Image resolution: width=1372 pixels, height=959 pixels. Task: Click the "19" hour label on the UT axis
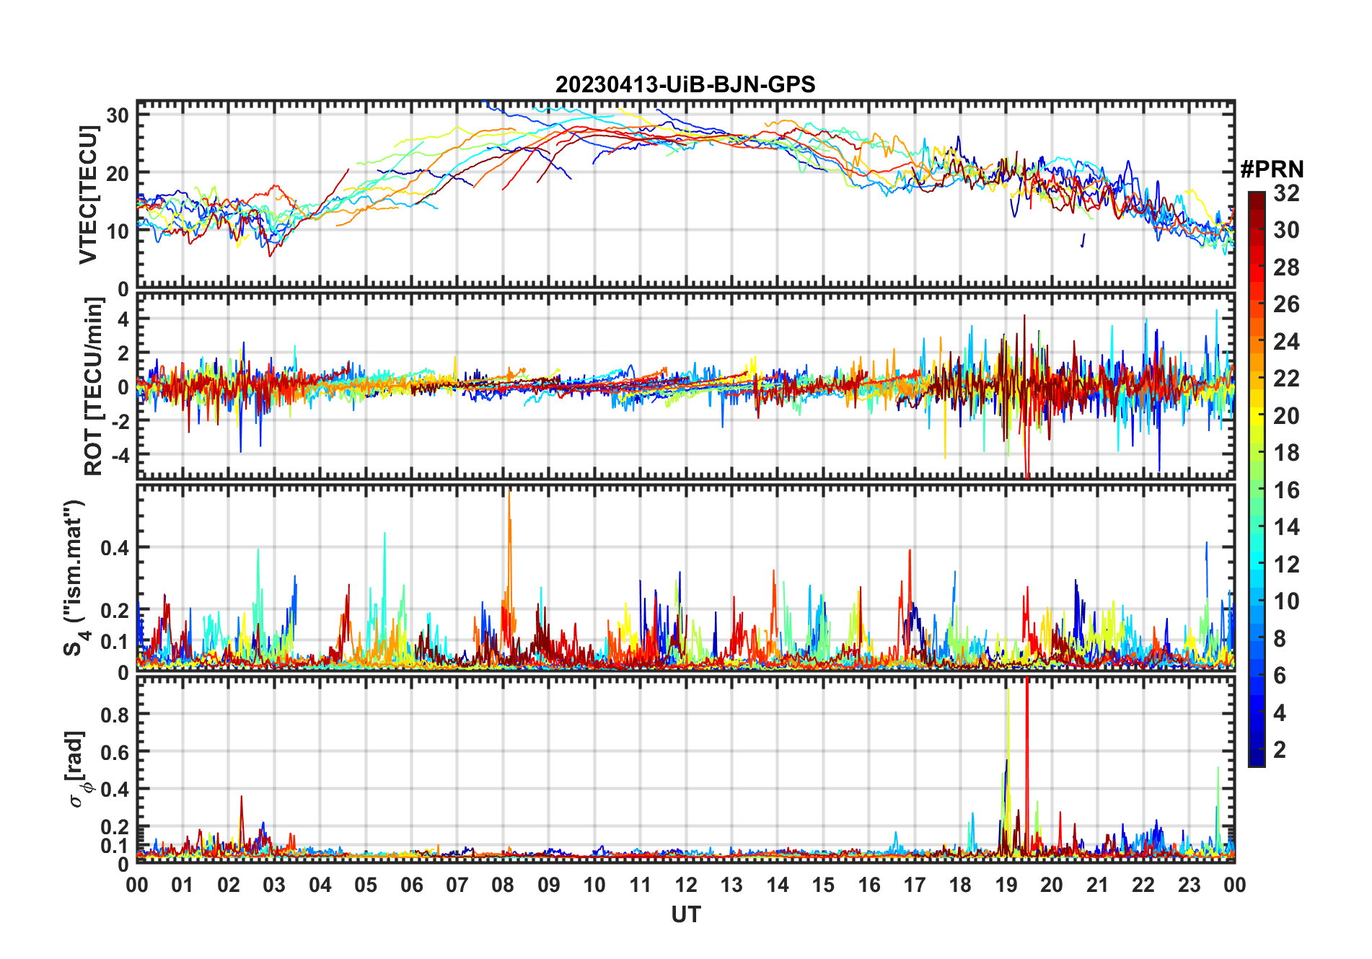click(1006, 885)
